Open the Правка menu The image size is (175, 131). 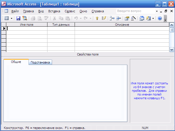tap(29, 11)
